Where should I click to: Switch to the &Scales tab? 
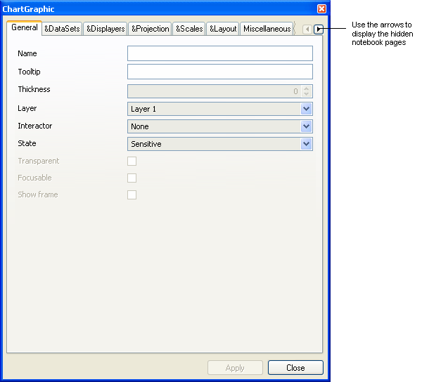pos(188,29)
